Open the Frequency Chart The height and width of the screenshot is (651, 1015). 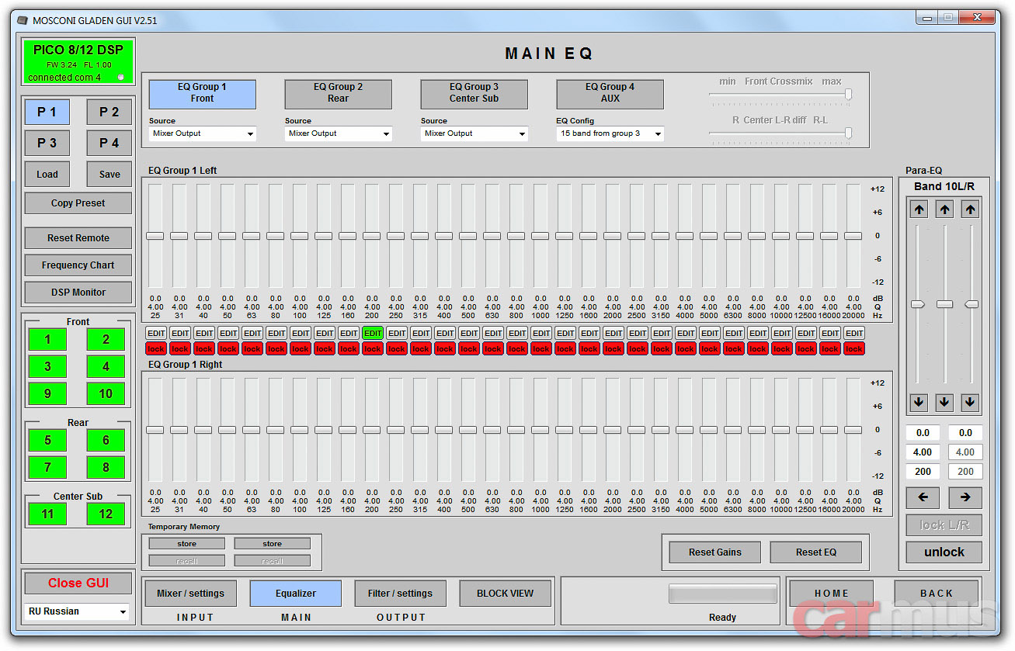click(78, 265)
